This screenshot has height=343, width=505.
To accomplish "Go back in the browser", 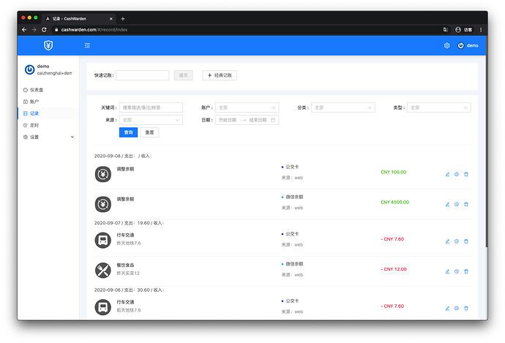I will pyautogui.click(x=24, y=29).
